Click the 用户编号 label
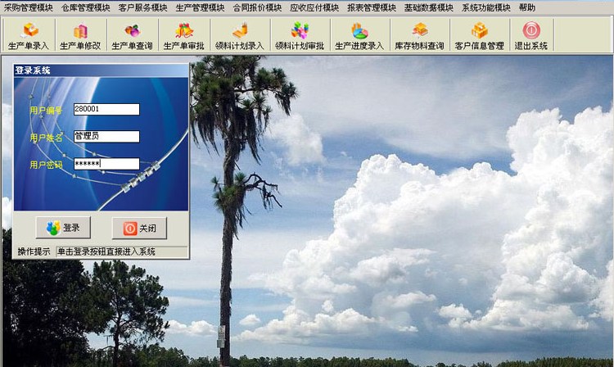This screenshot has height=367, width=614. 46,111
